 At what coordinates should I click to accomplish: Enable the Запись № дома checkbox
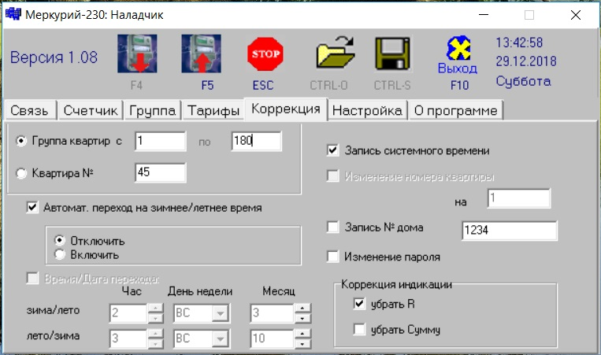[332, 227]
